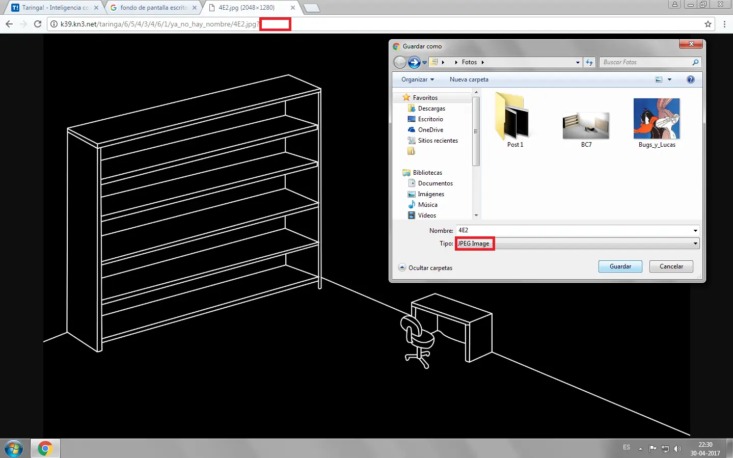Close the fondo de pantalla tab
This screenshot has width=733, height=458.
[x=195, y=8]
